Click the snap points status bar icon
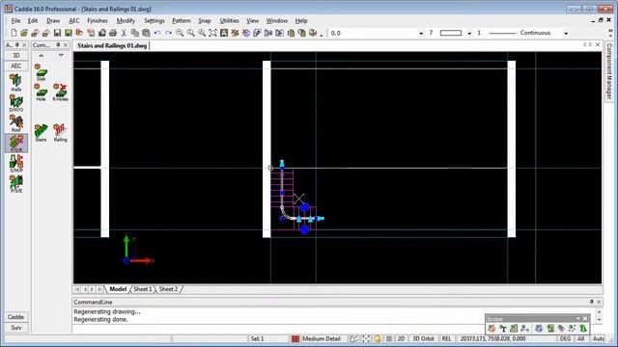This screenshot has width=618, height=347. [366, 338]
